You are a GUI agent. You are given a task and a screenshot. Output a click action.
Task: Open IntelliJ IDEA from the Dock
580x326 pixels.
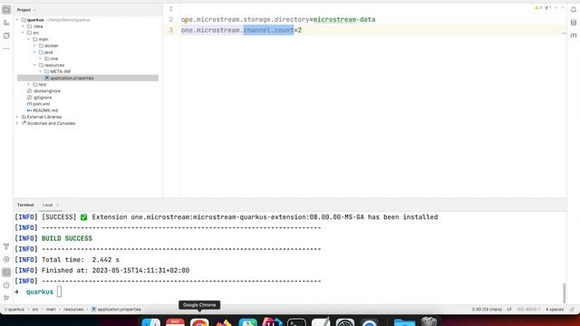pyautogui.click(x=272, y=322)
